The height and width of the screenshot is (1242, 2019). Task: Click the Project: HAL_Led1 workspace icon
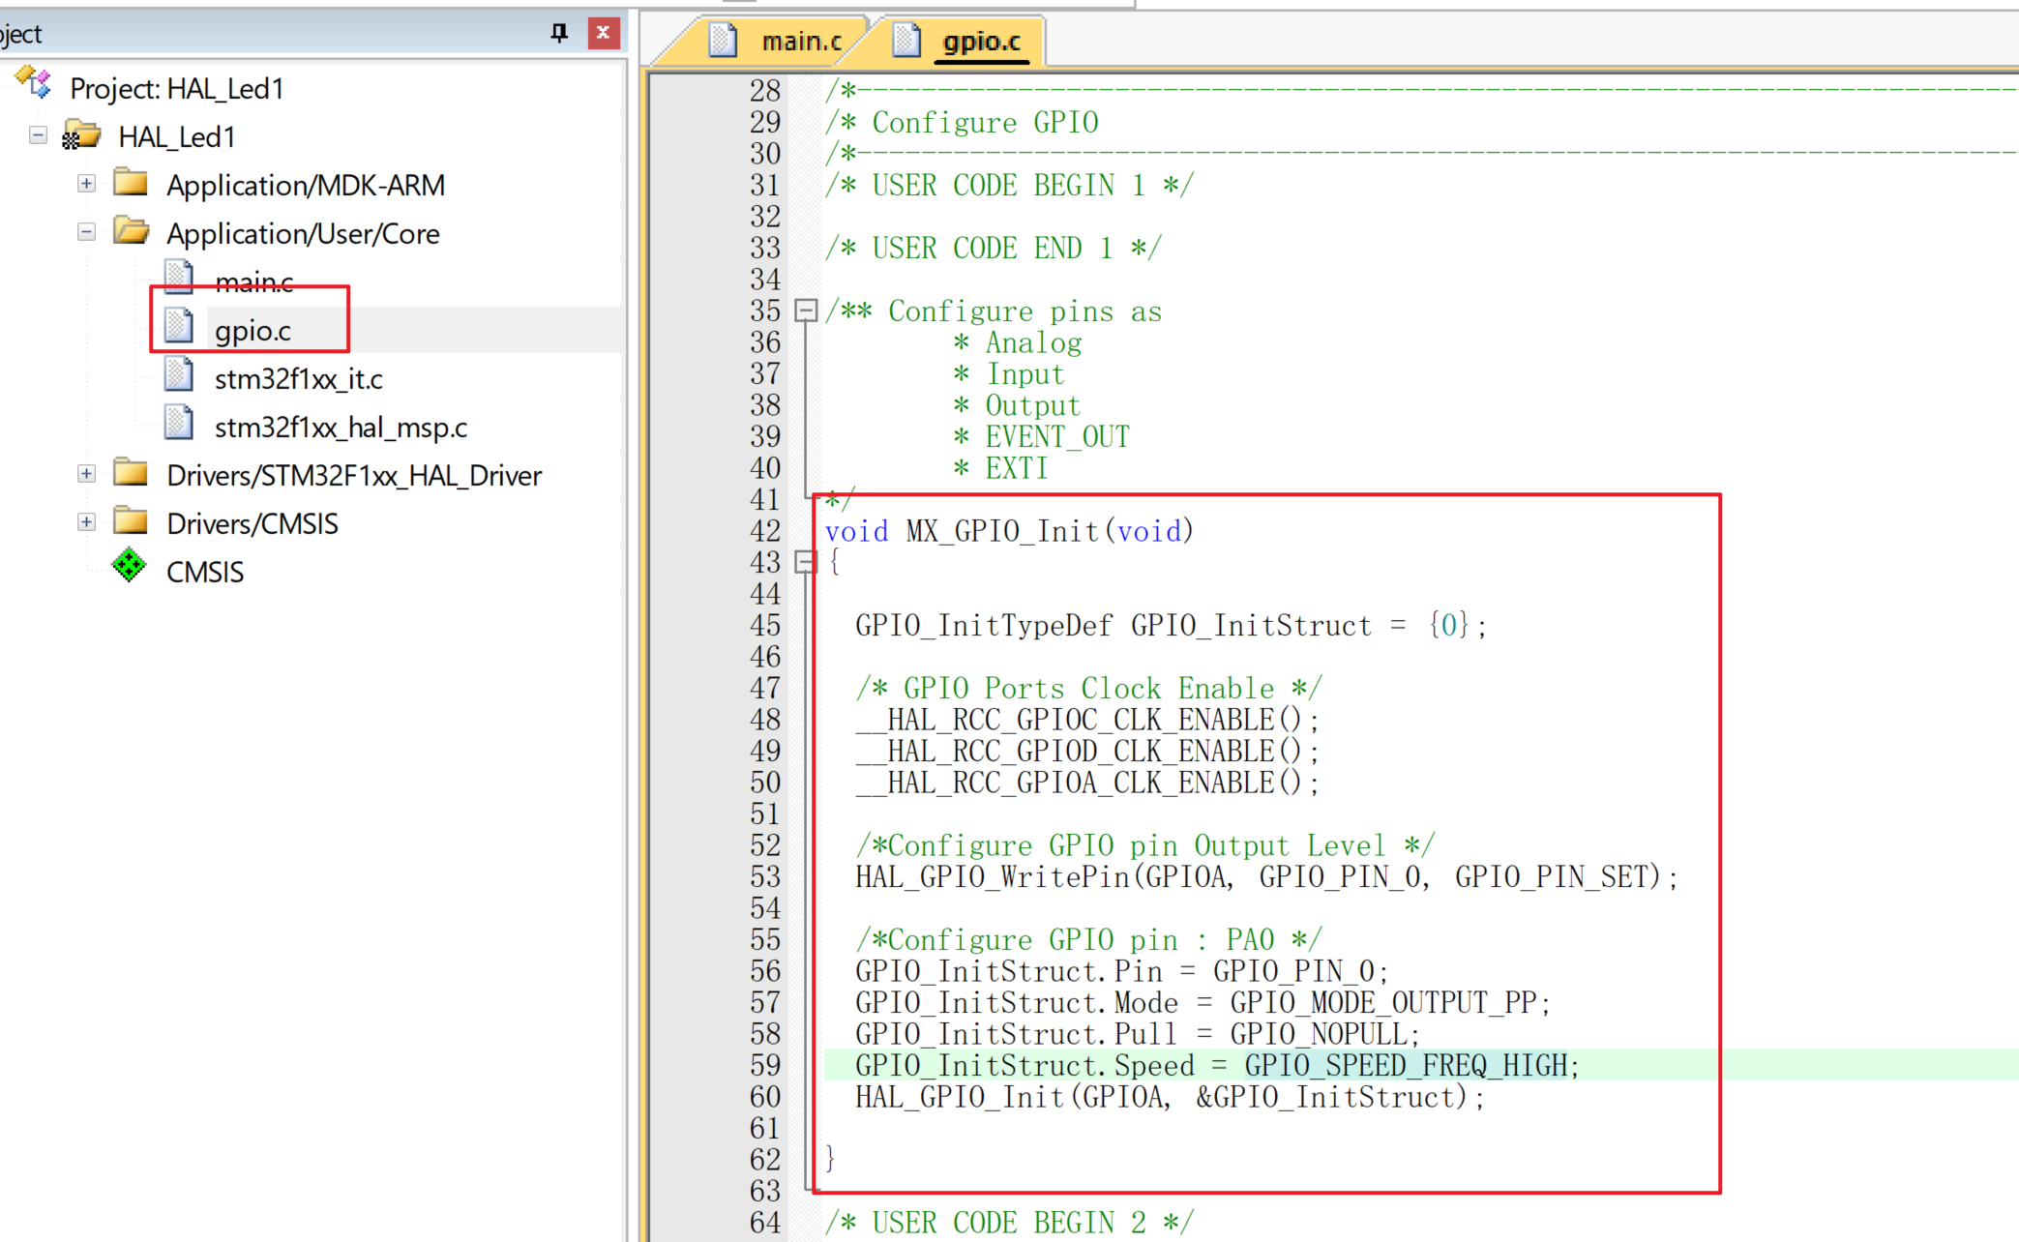(x=35, y=84)
